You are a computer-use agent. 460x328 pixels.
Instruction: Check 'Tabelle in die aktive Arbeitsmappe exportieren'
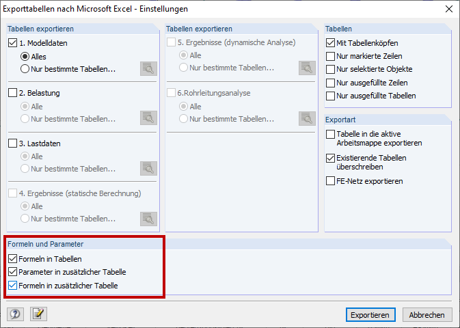[332, 134]
